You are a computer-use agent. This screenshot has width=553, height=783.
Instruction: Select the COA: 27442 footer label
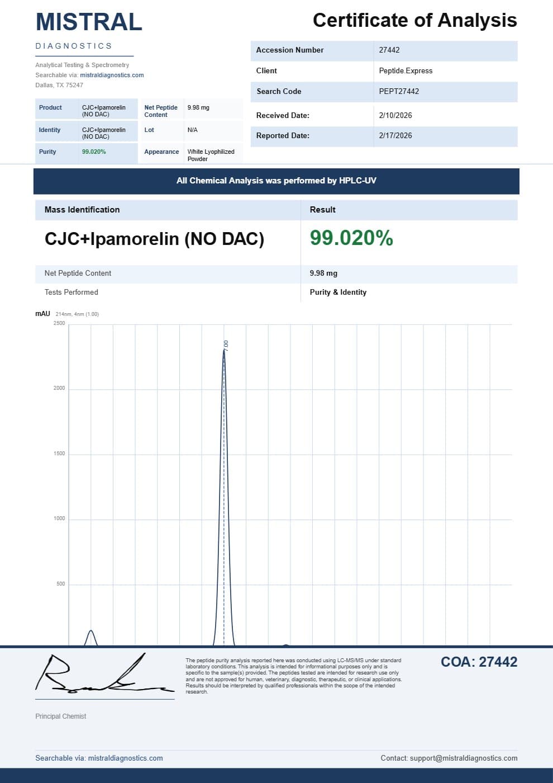tap(479, 662)
